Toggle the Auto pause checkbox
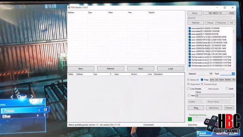Viewport: 243px width, 137px height. (x=206, y=89)
